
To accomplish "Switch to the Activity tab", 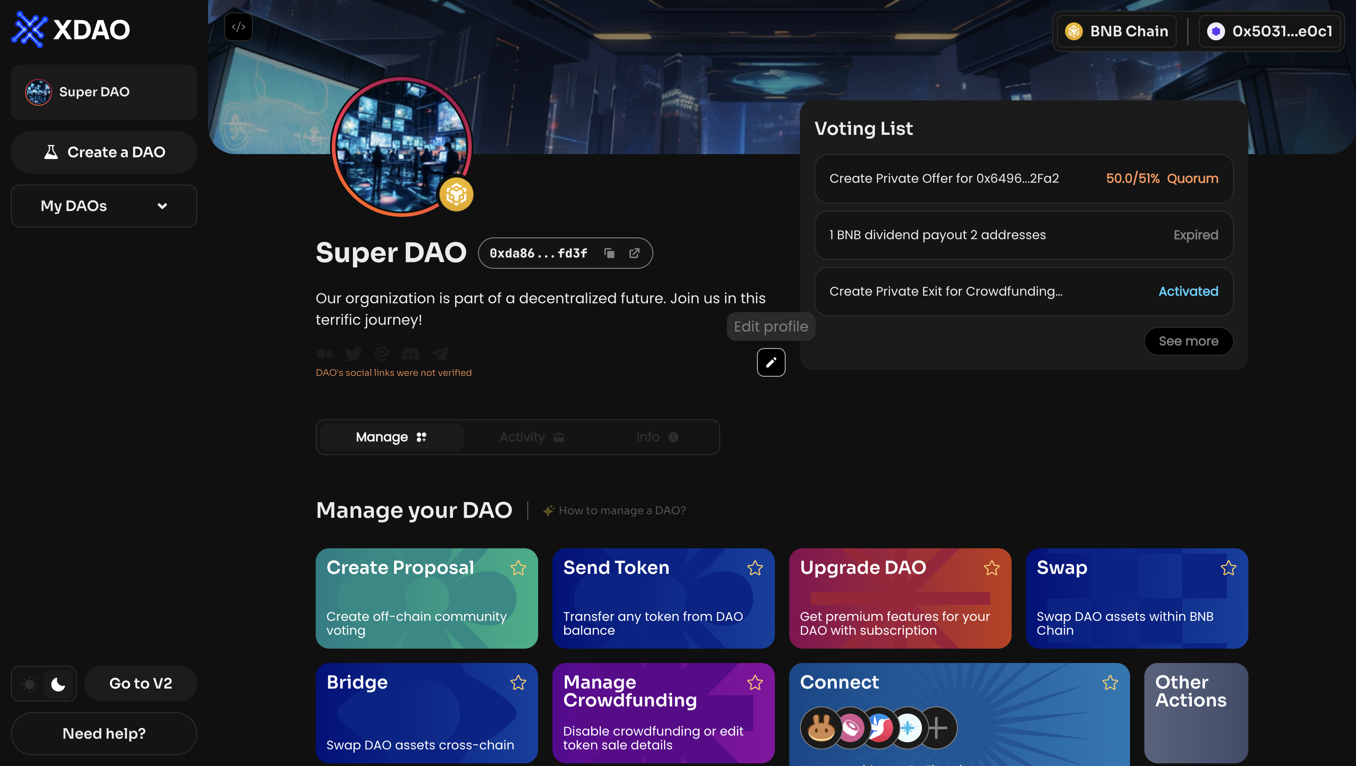I will tap(531, 437).
